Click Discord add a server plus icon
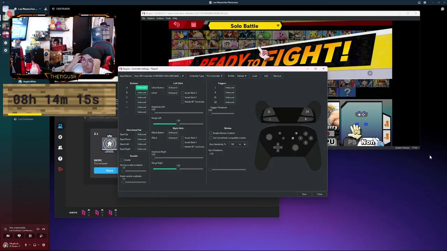447x251 pixels. coord(5,43)
